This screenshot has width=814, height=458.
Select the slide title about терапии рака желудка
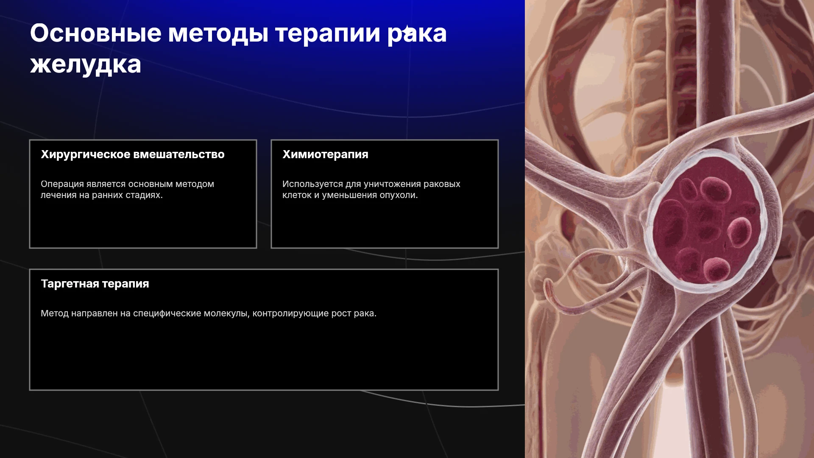click(238, 48)
